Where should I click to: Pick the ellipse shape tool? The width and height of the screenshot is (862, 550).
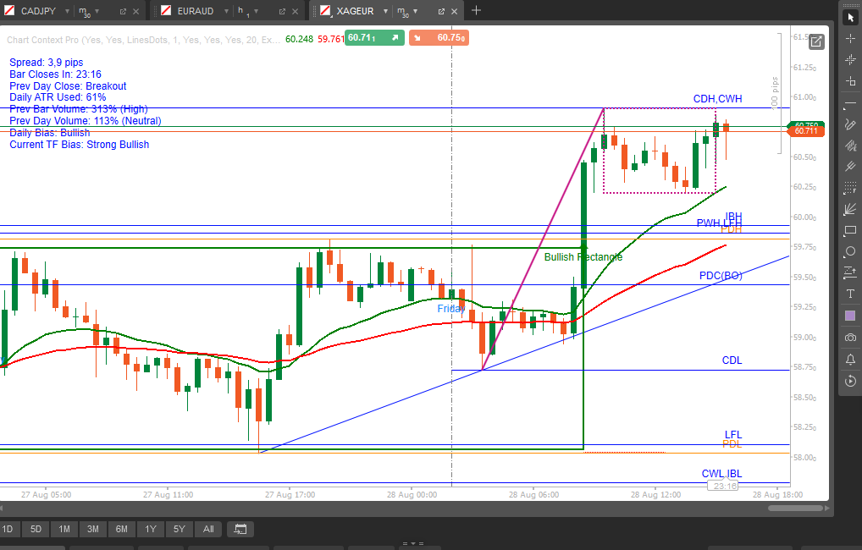[x=850, y=251]
